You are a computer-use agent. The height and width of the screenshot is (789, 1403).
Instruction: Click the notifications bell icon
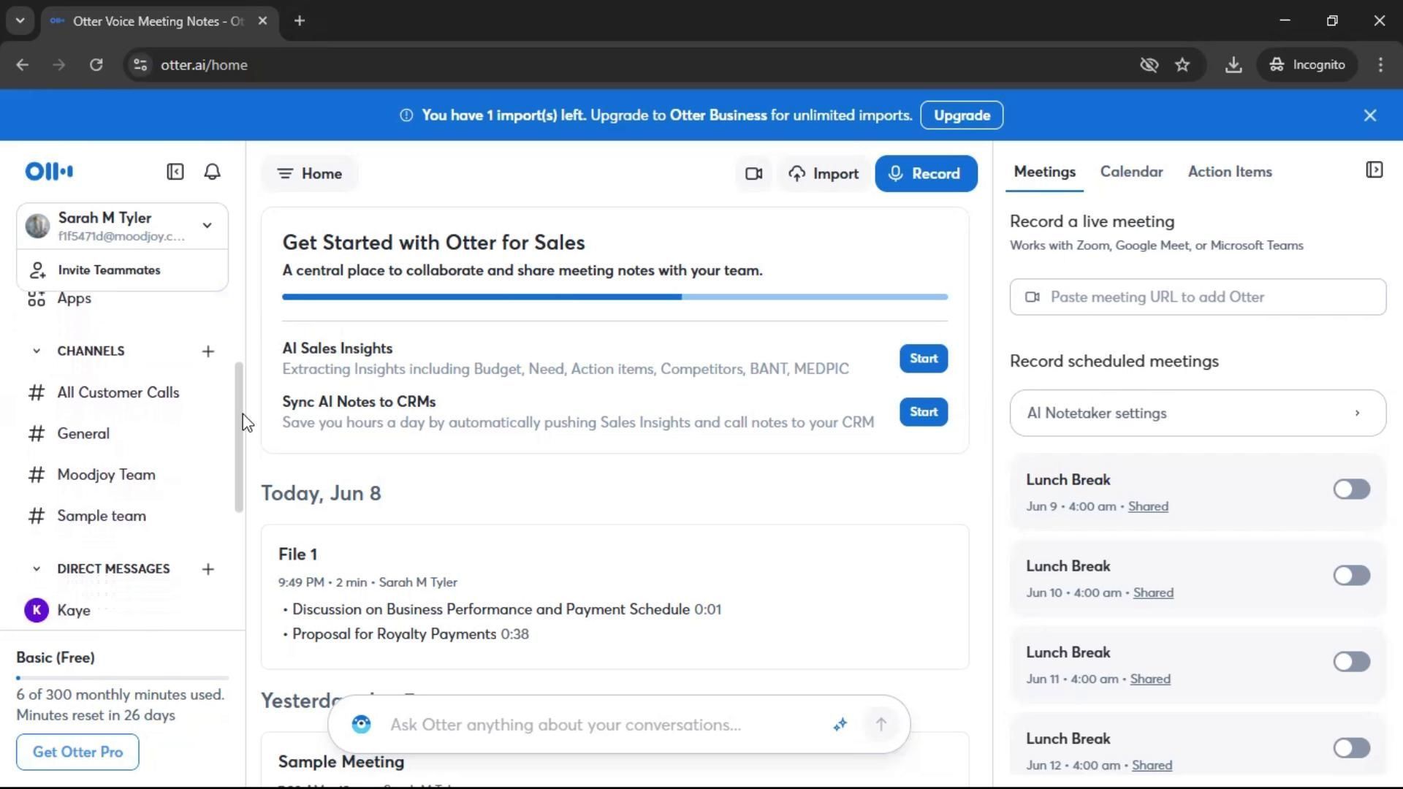[212, 172]
